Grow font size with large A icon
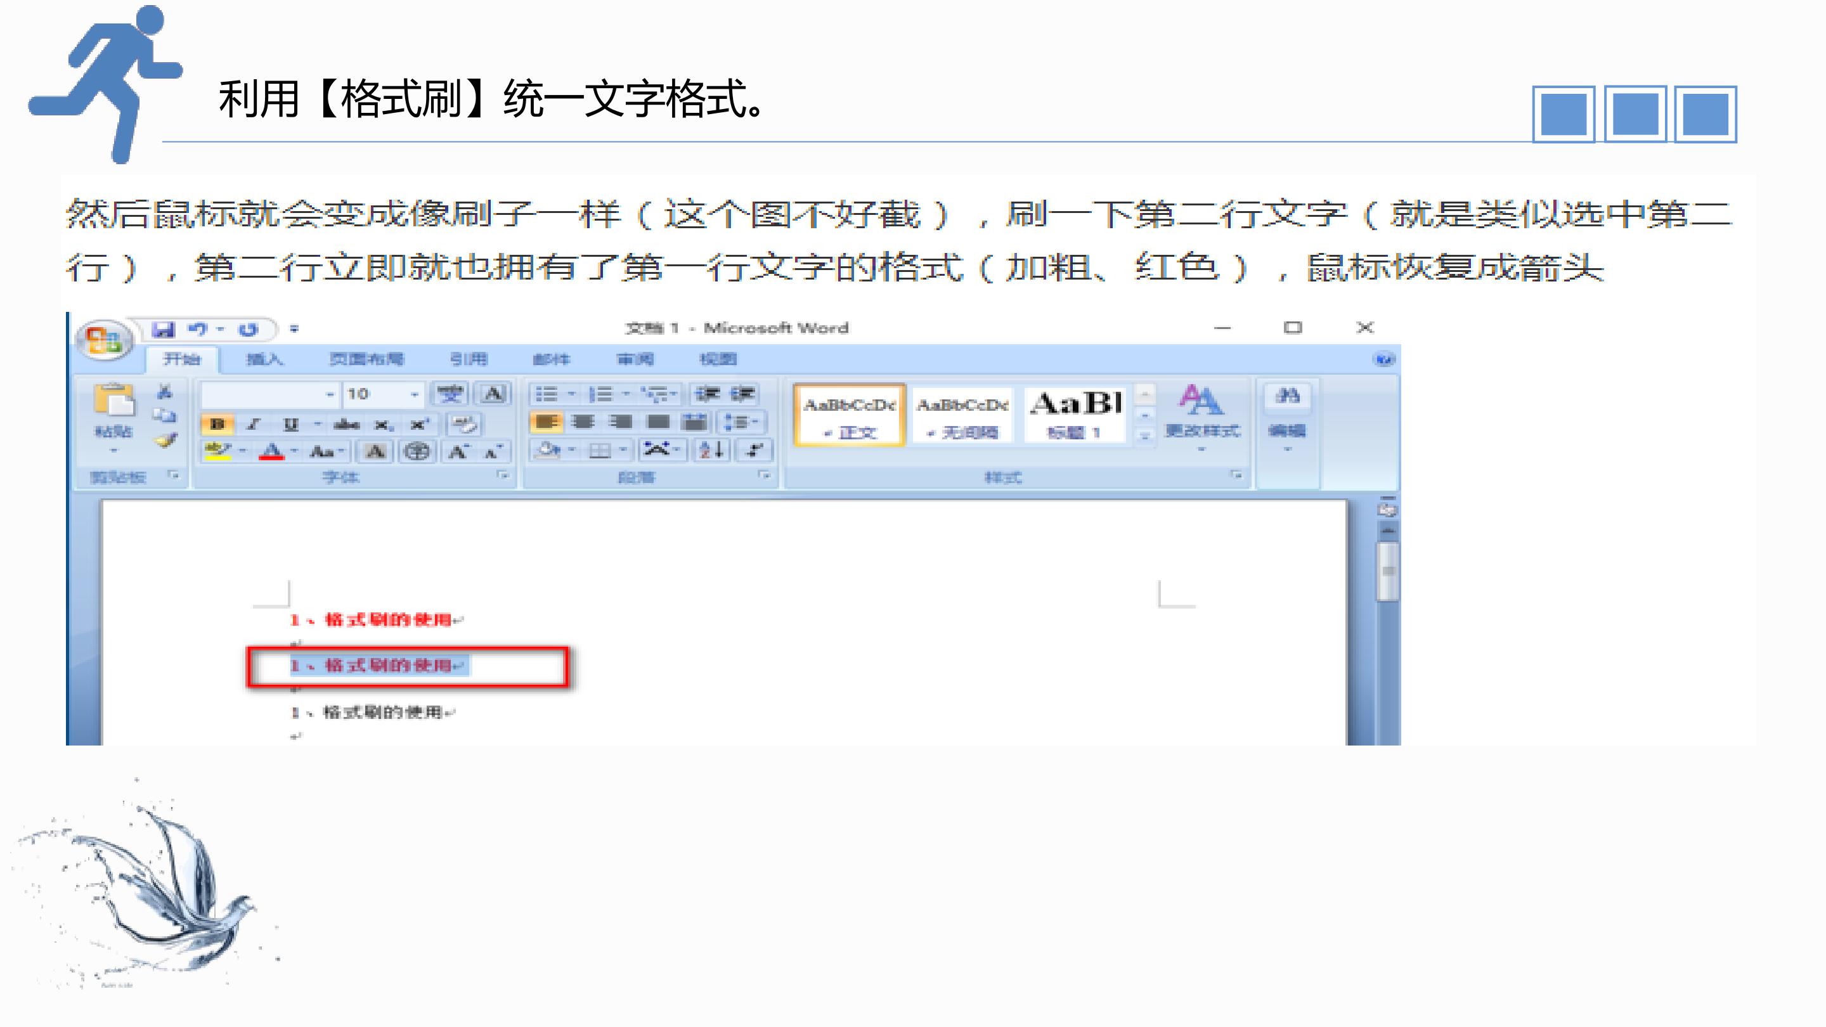Image resolution: width=1826 pixels, height=1027 pixels. click(x=458, y=451)
